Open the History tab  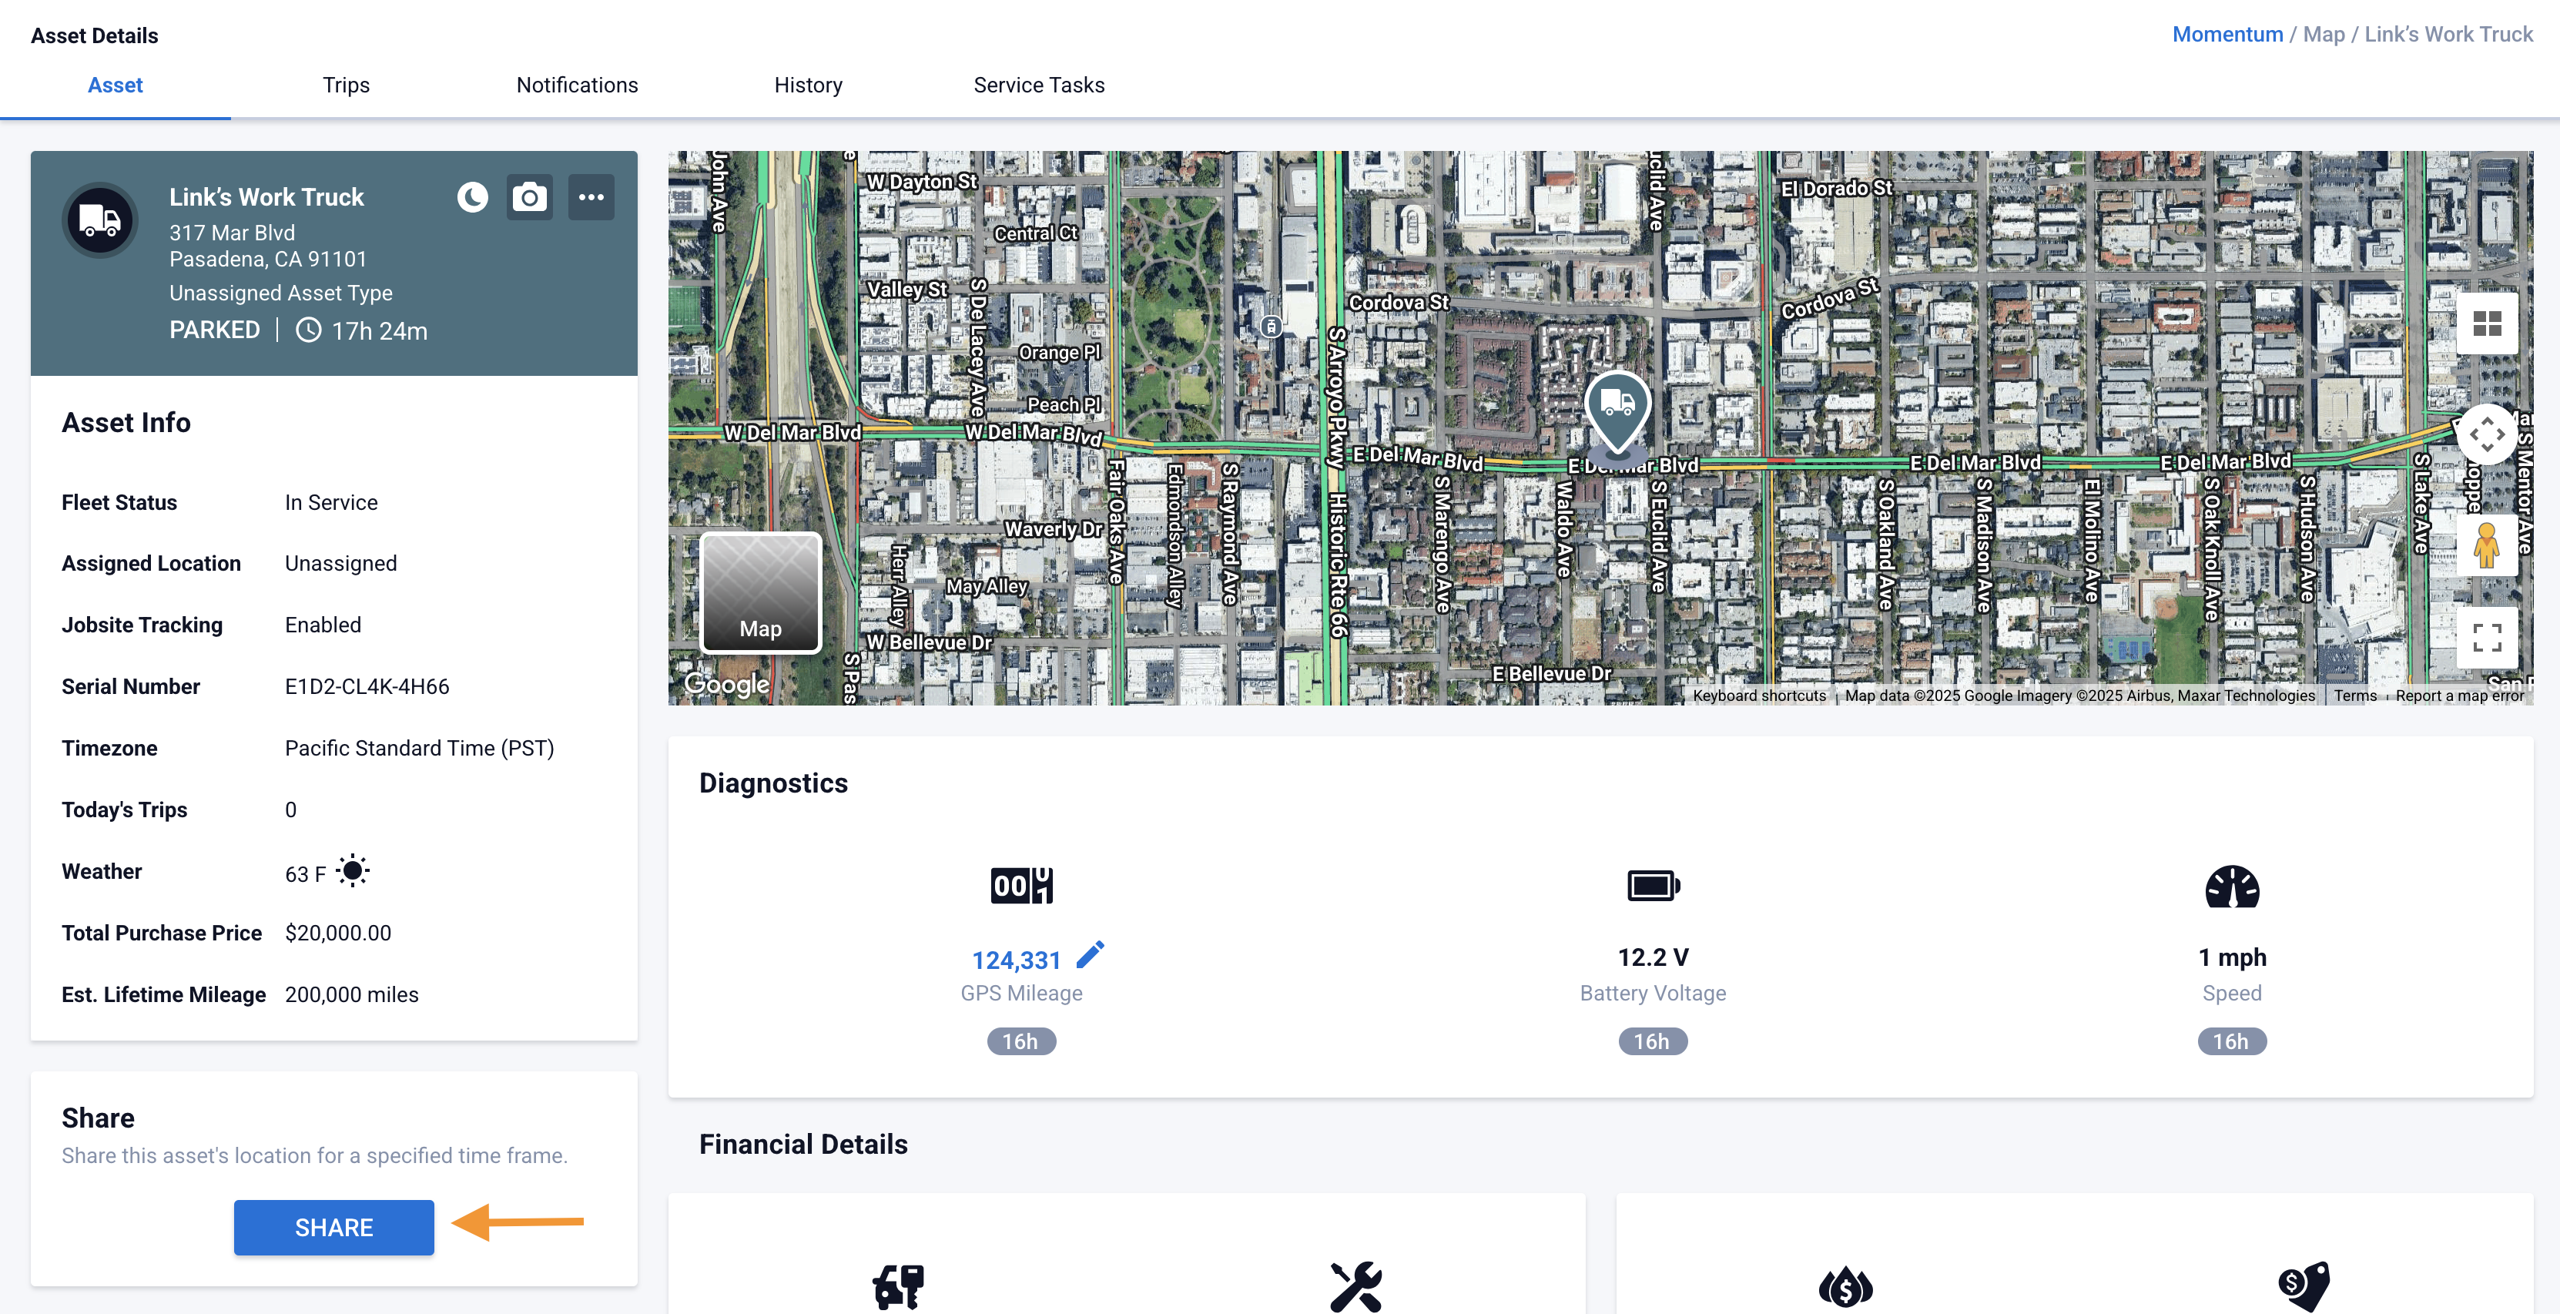point(808,85)
